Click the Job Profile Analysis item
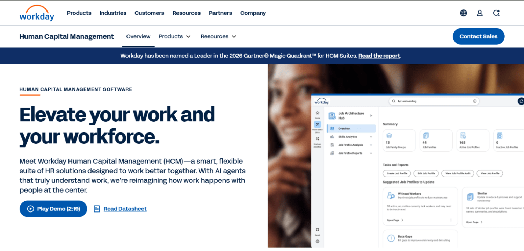This screenshot has height=251, width=524. (351, 145)
